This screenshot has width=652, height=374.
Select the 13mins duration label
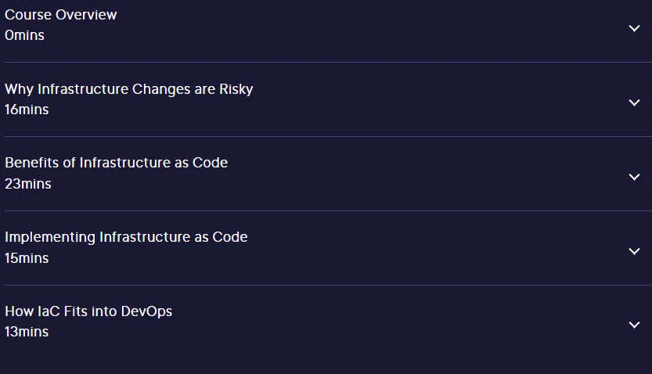(x=27, y=332)
